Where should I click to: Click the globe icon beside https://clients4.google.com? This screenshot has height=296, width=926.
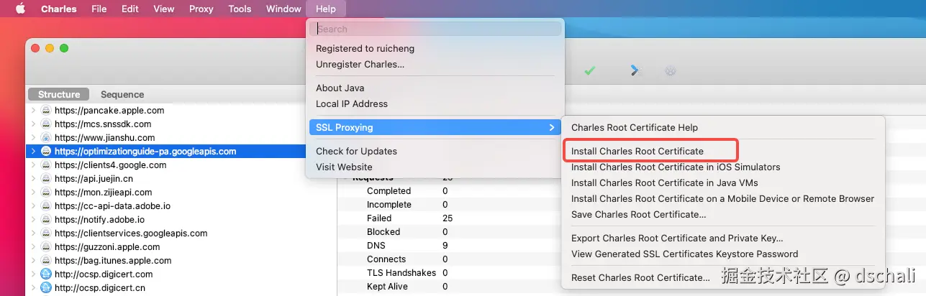tap(46, 165)
